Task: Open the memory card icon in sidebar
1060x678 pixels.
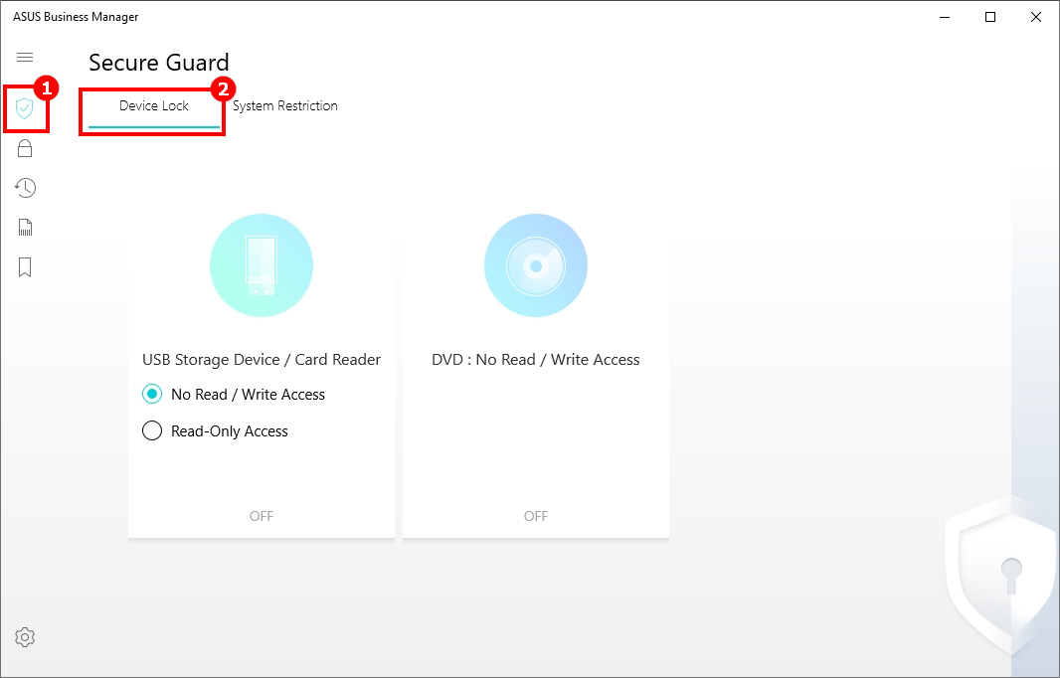Action: (x=25, y=228)
